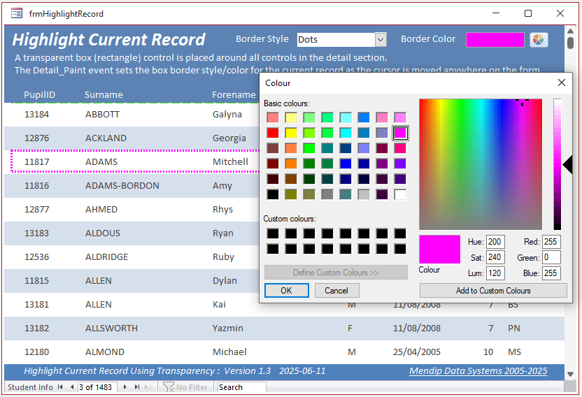Click the Hue value field
Screen dimensions: 582x397
pos(495,242)
